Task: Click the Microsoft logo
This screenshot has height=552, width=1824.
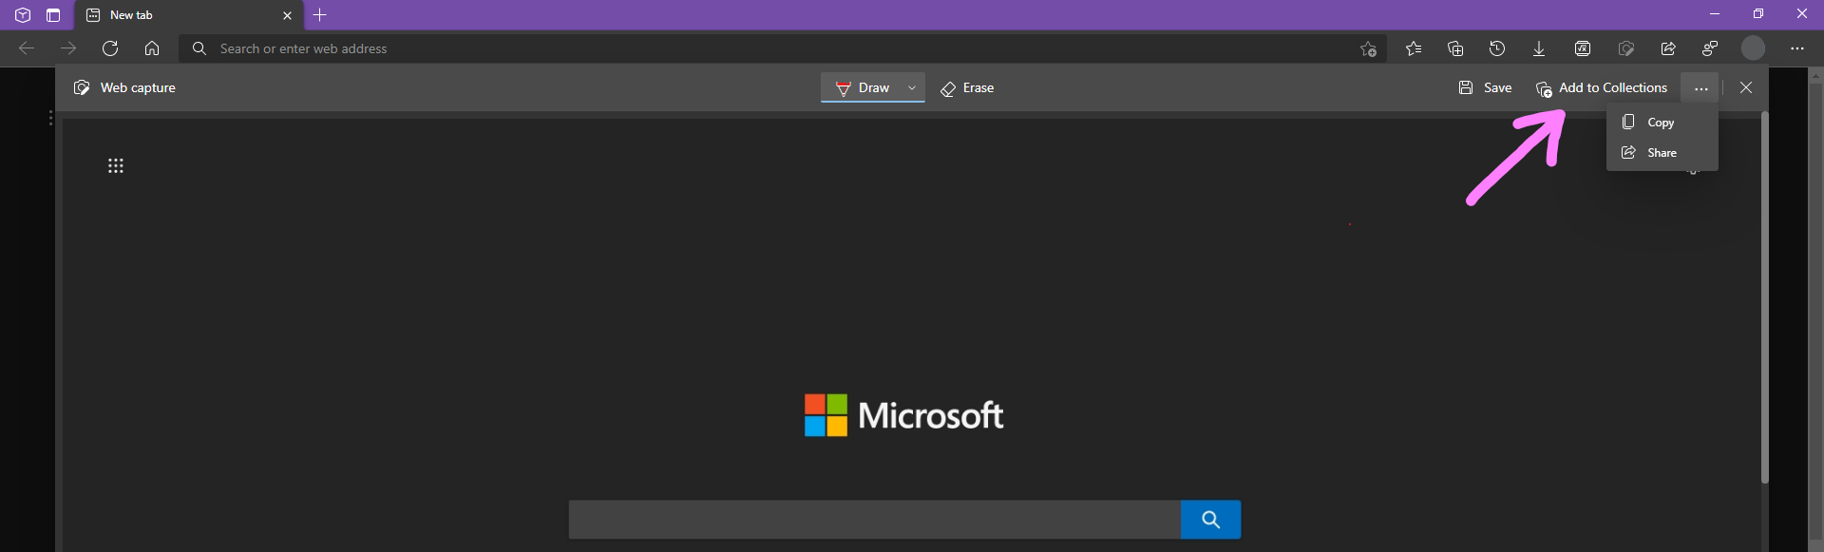Action: click(903, 415)
